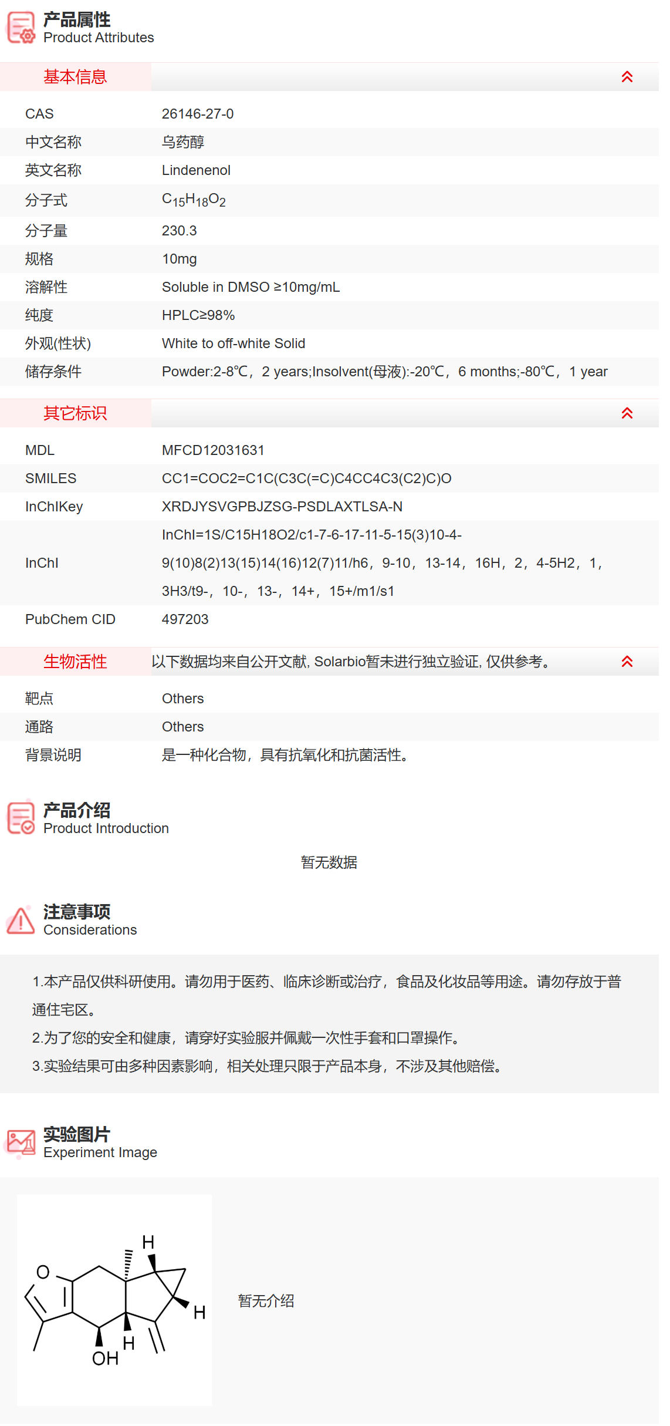Click the MDL number MFCD12031631
Image resolution: width=670 pixels, height=1426 pixels.
(213, 450)
